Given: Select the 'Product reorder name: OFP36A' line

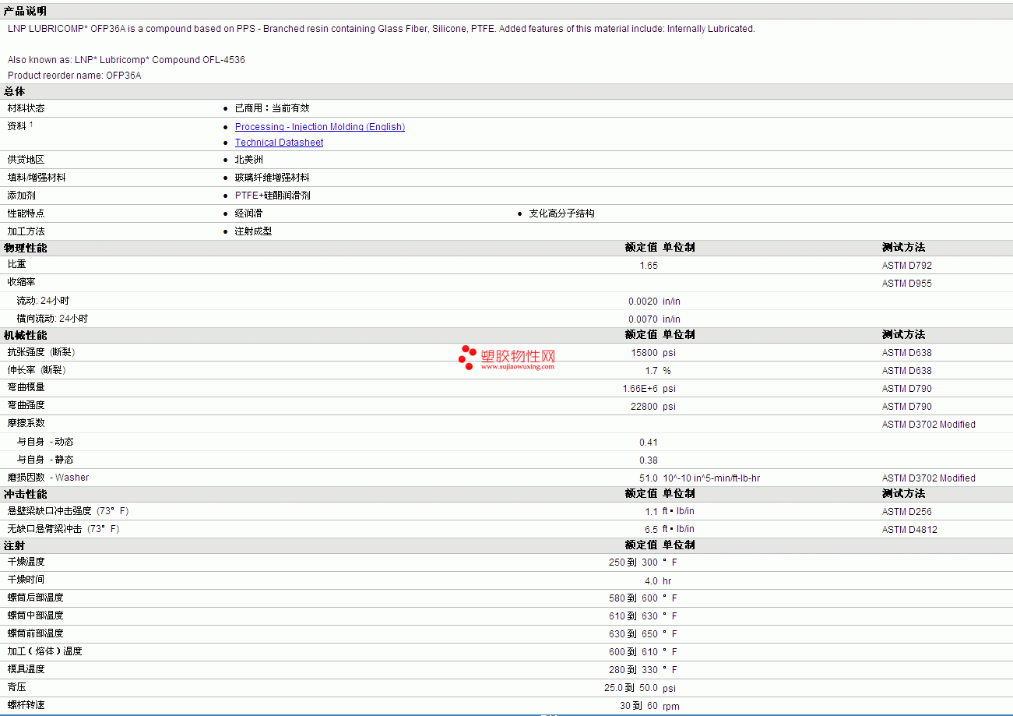Looking at the screenshot, I should tap(75, 76).
